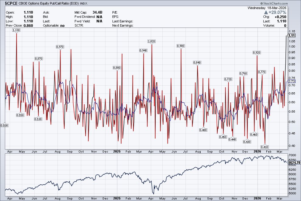Click the 'Last Earnings:' label
301x201 pixels.
pyautogui.click(x=123, y=21)
